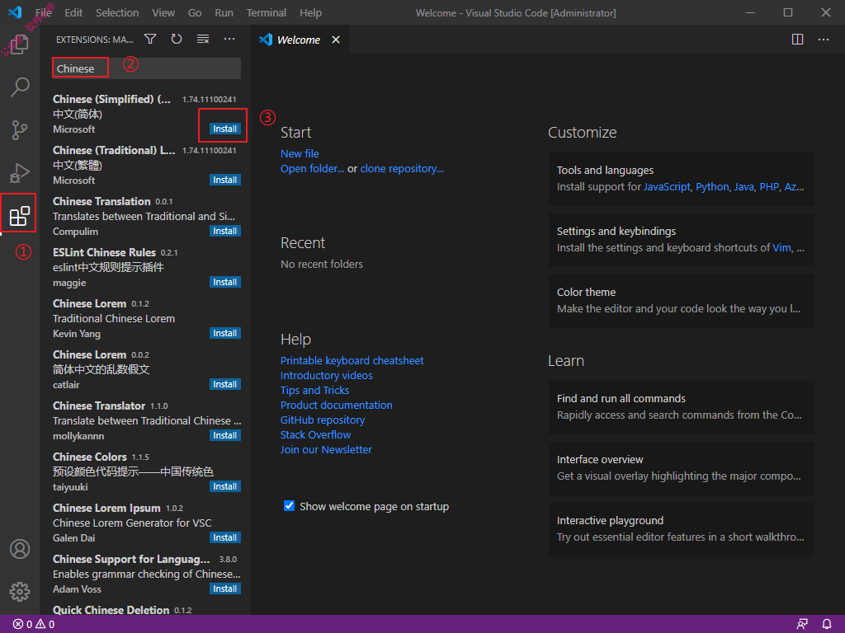Screen dimensions: 845x633
Task: Install Chinese Lorem by catlair
Action: pos(224,384)
